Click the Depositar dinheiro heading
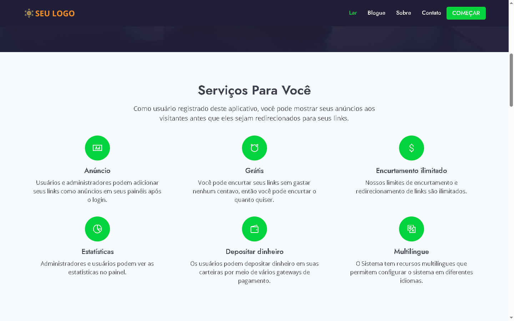Image resolution: width=514 pixels, height=321 pixels. (255, 252)
